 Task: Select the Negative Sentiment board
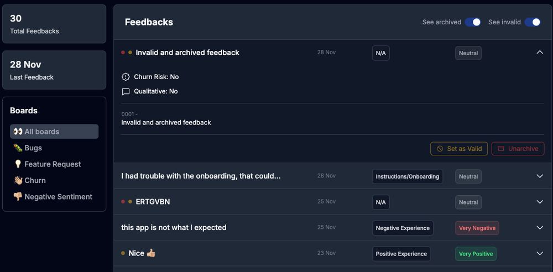click(54, 196)
